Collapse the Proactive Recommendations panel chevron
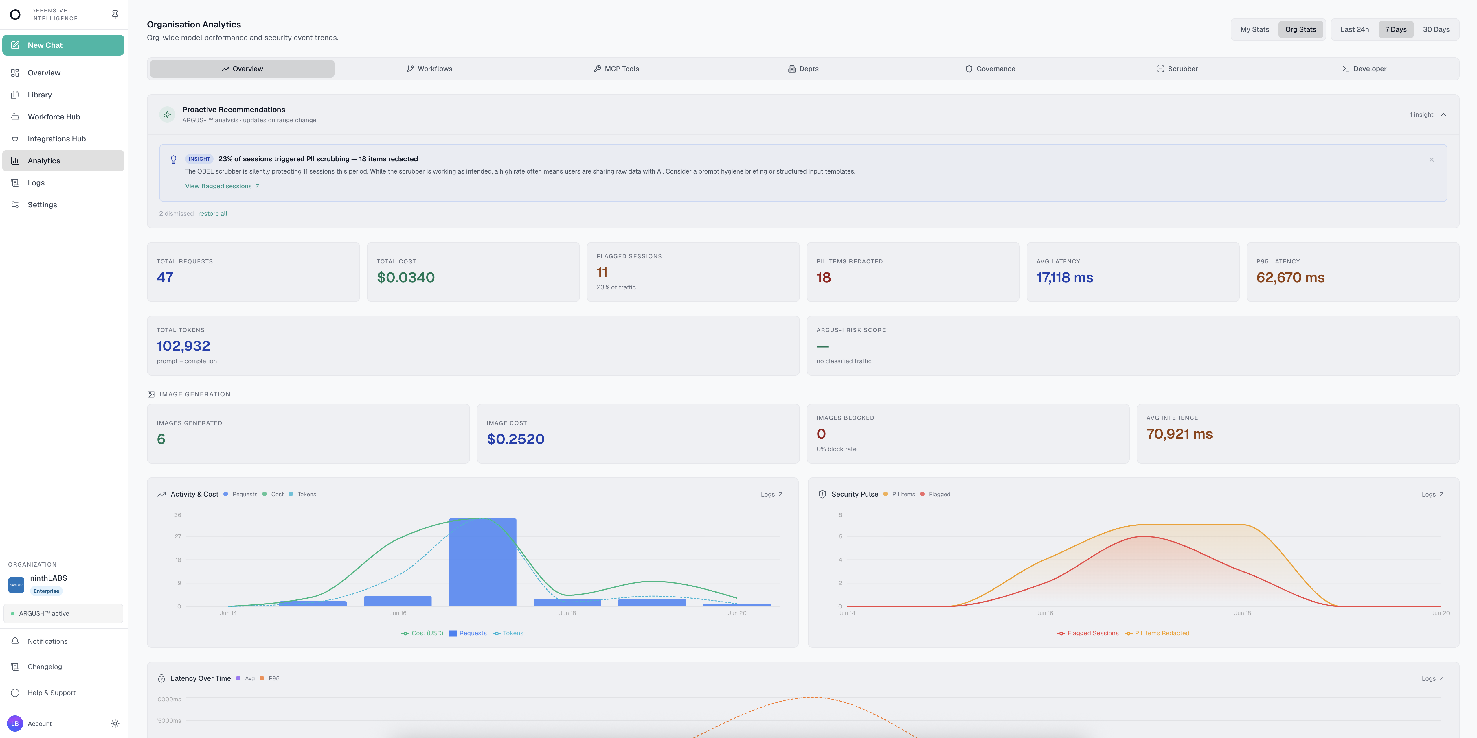1477x738 pixels. pos(1443,115)
